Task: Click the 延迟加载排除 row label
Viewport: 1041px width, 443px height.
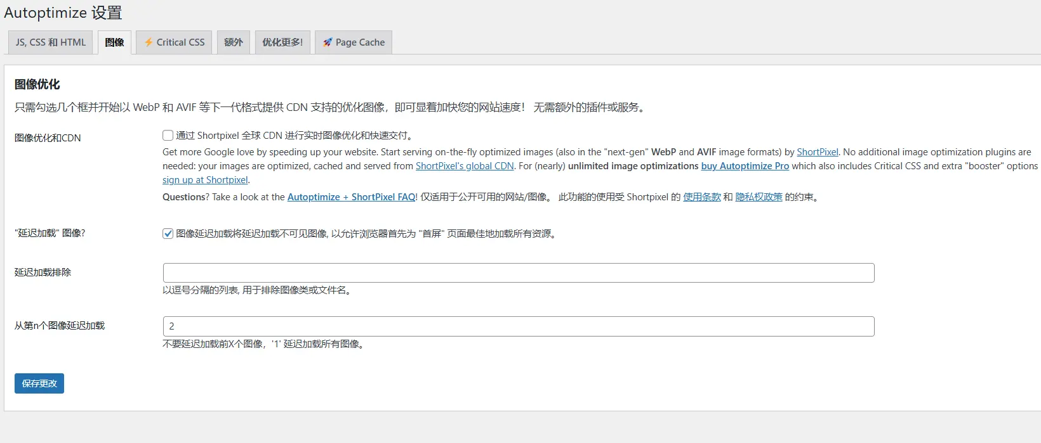Action: [x=43, y=273]
